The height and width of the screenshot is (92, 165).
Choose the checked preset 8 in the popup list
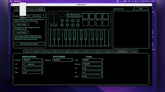tap(23, 17)
